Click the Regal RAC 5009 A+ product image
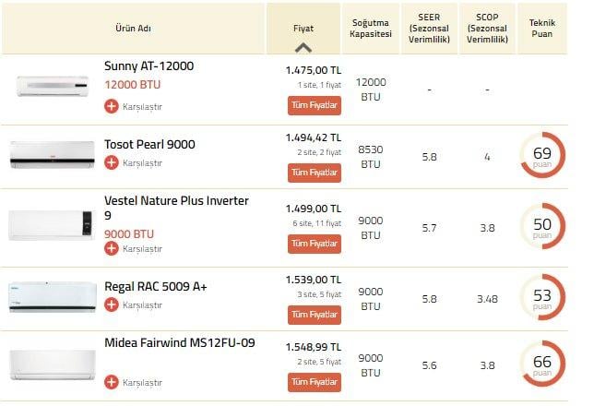The image size is (594, 406). (52, 295)
